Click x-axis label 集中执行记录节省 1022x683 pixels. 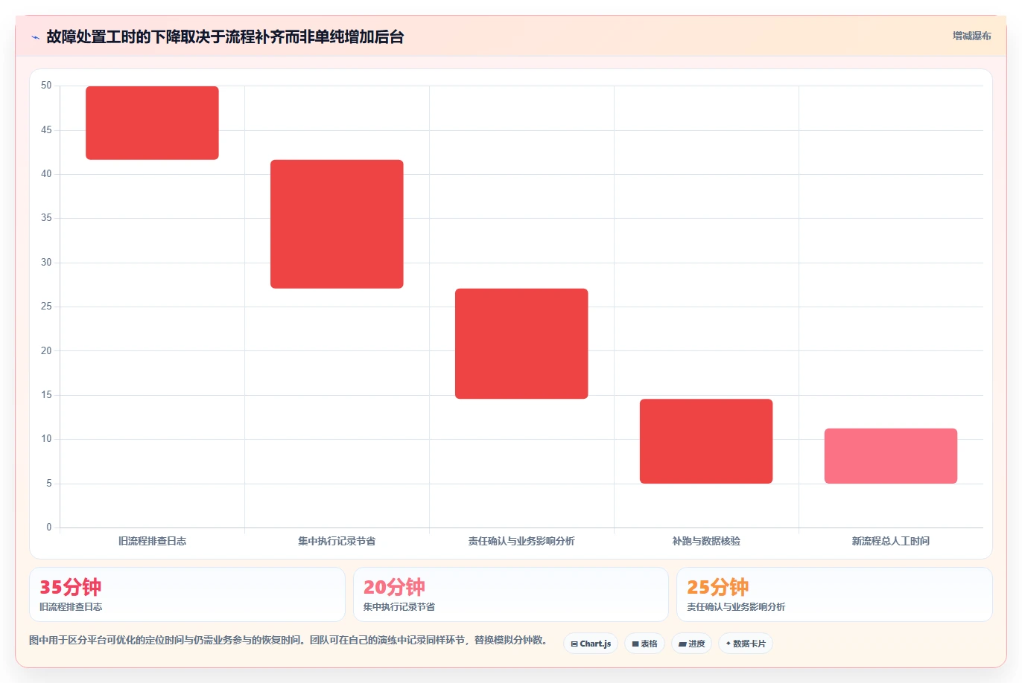tap(337, 541)
